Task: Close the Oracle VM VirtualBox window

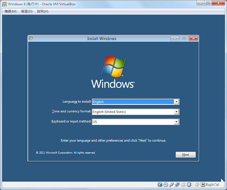Action: tap(218, 3)
